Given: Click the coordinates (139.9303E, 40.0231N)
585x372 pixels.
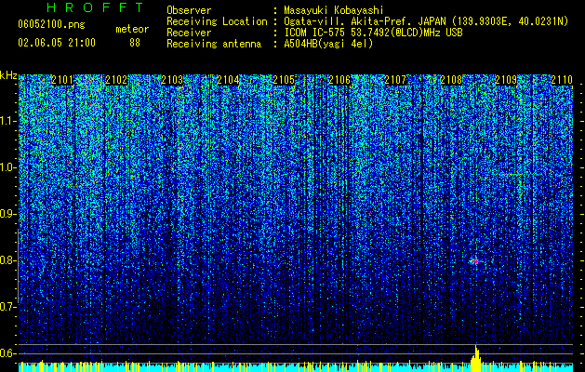Looking at the screenshot, I should (510, 21).
